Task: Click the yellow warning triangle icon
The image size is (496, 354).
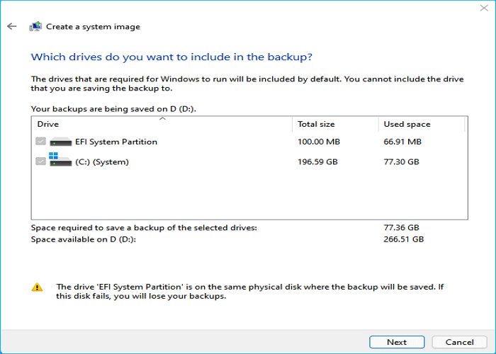Action: click(37, 287)
